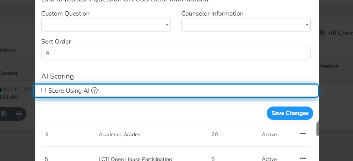The height and width of the screenshot is (161, 353).
Task: Expand the Custom Question dropdown
Action: tap(106, 25)
